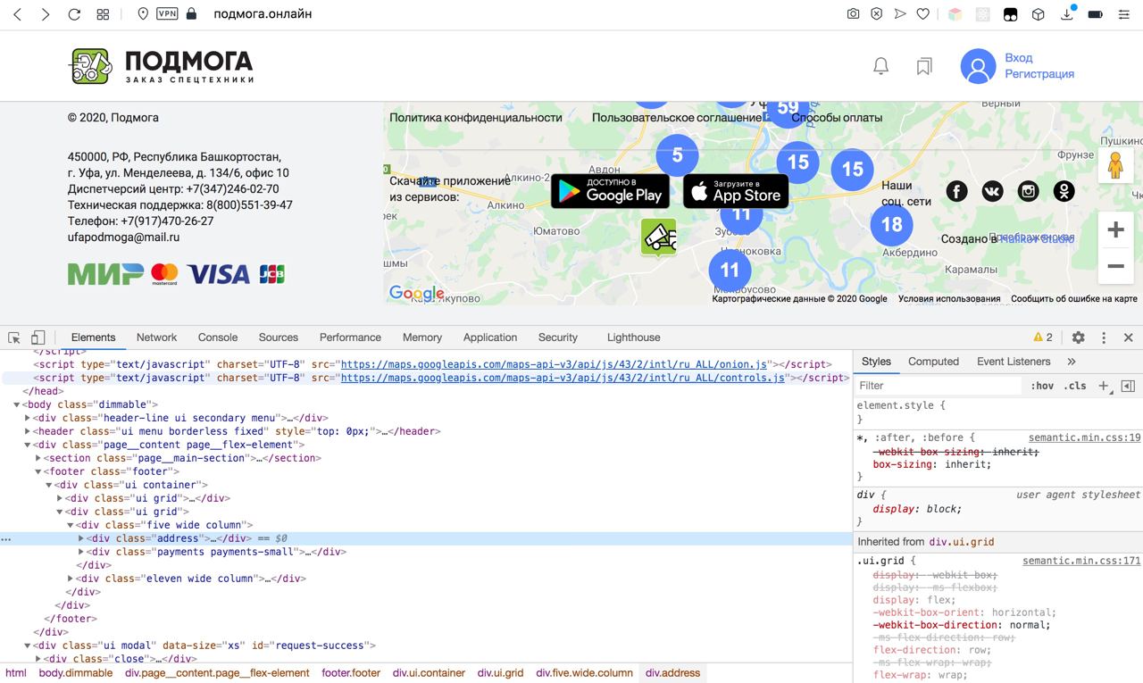The height and width of the screenshot is (683, 1143).
Task: Open the snapshot camera tool
Action: [853, 14]
